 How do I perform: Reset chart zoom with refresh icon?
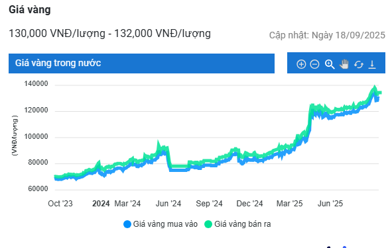coord(358,65)
